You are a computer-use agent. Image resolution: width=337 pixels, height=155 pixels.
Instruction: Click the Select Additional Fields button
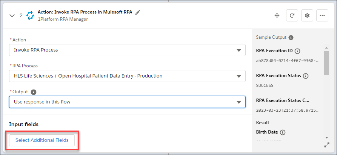tap(42, 140)
